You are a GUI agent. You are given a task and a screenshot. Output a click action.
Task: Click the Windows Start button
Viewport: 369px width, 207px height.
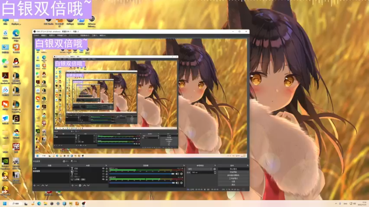[5, 203]
